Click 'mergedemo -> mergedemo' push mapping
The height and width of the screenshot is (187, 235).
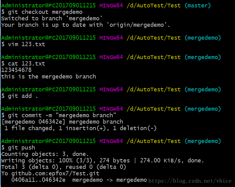[x=110, y=180]
